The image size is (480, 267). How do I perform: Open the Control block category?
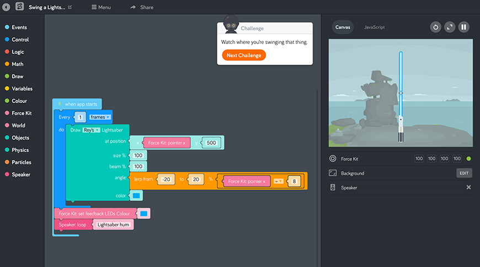(x=17, y=40)
